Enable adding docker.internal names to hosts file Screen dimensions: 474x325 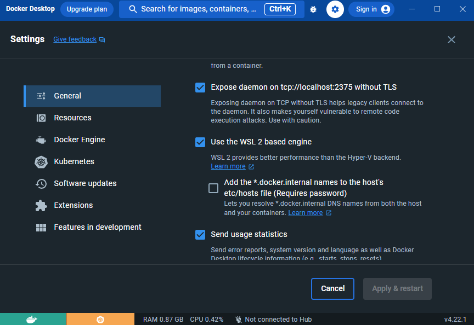click(x=213, y=188)
